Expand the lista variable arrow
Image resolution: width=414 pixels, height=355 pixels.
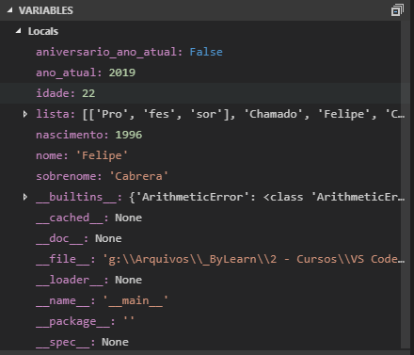click(x=25, y=114)
